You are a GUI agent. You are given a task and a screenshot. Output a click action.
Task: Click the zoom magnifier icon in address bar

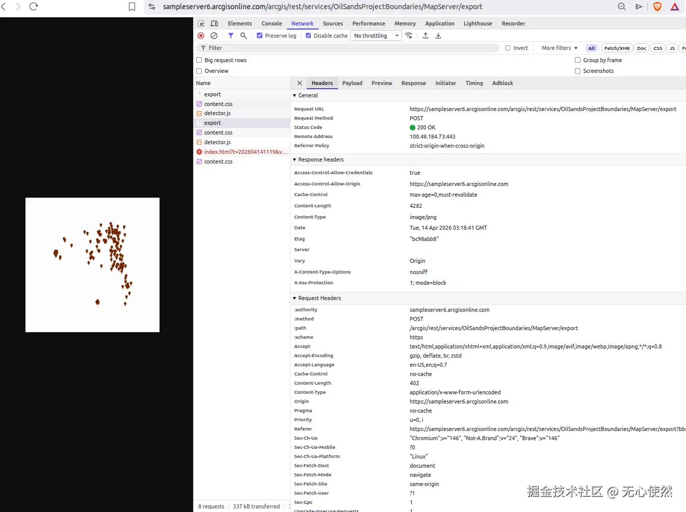(622, 7)
